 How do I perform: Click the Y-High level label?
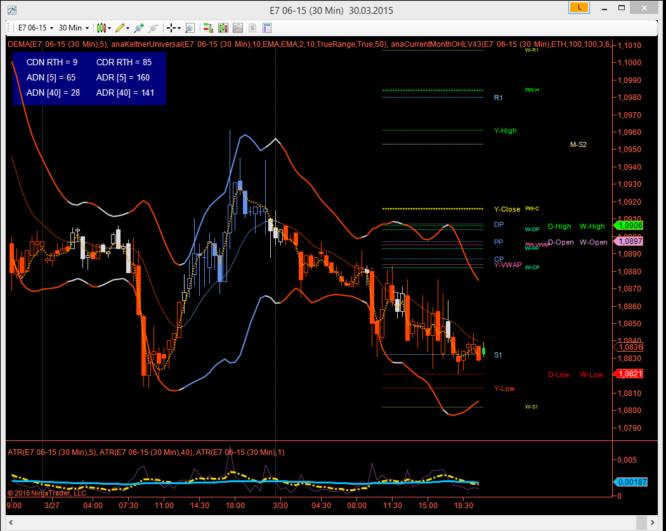click(x=505, y=131)
